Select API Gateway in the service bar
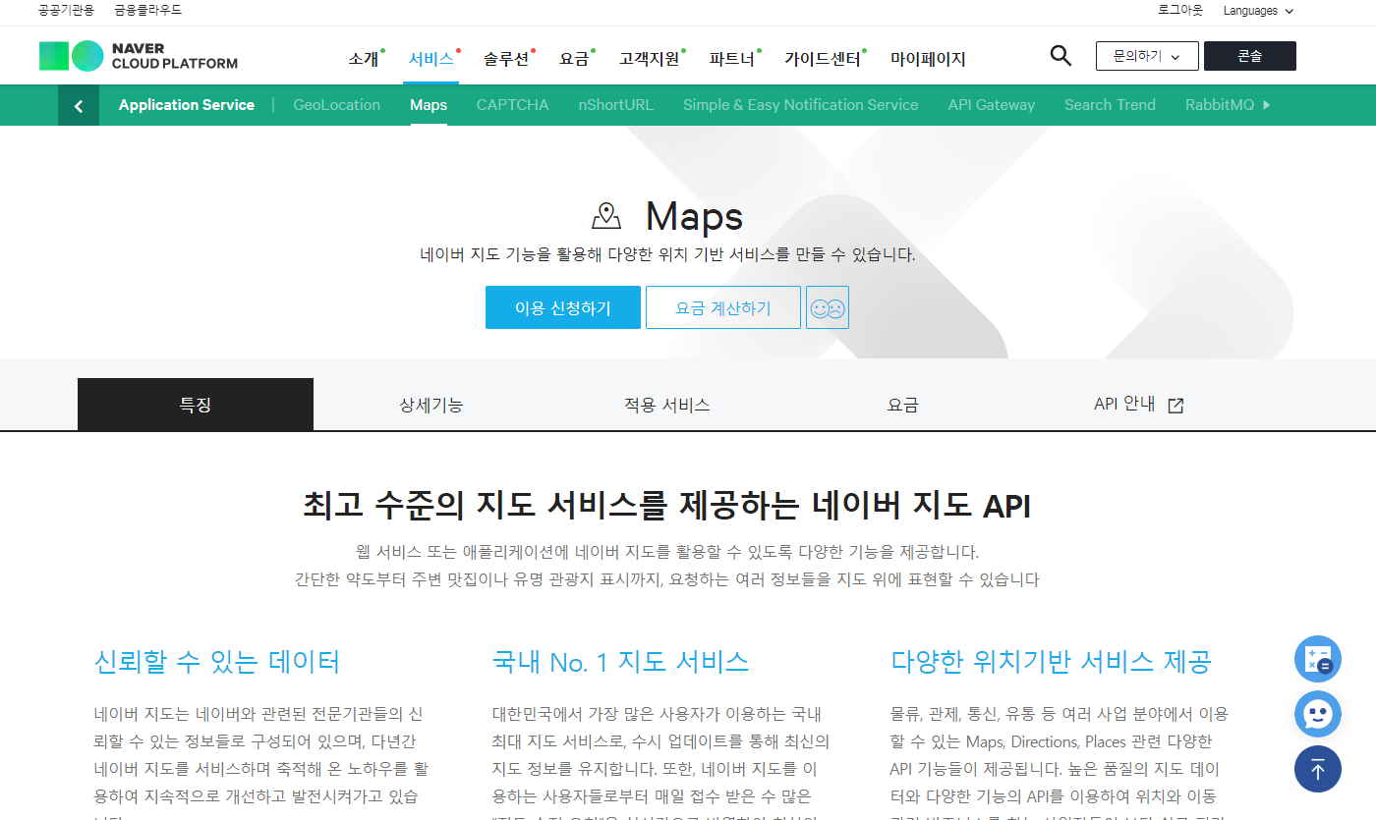This screenshot has height=820, width=1376. click(992, 105)
